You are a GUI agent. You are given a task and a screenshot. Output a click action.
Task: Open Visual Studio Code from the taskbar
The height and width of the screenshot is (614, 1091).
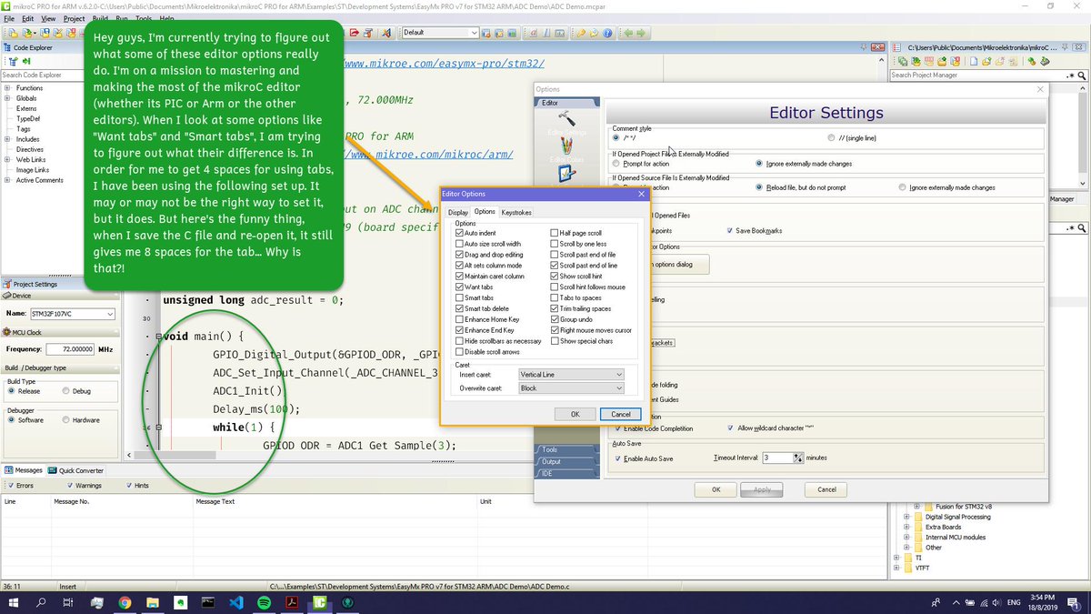point(236,602)
